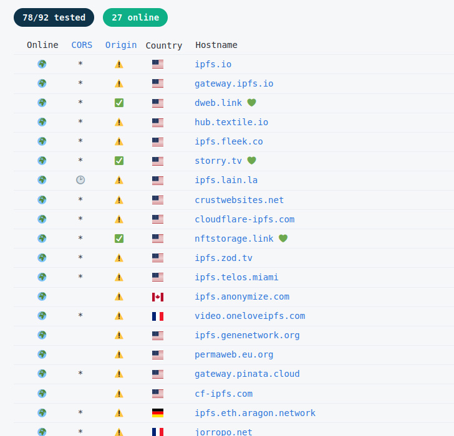Click the green checkmark for nftstorage.link
454x436 pixels.
119,239
